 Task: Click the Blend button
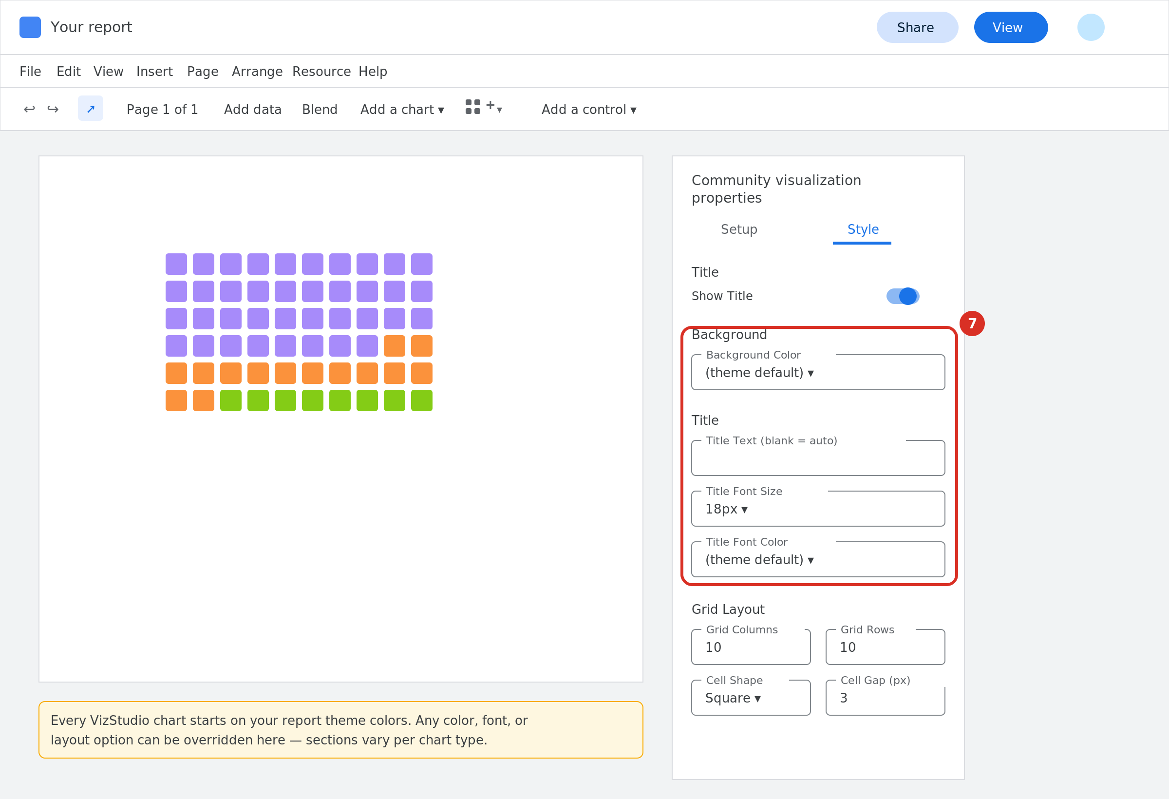[320, 109]
